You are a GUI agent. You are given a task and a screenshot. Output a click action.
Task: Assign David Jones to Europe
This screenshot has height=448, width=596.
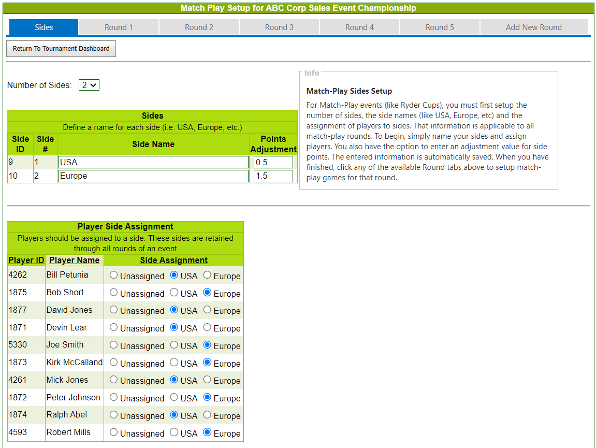[x=207, y=310]
